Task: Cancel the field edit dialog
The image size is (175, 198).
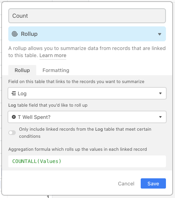Action: 126,183
